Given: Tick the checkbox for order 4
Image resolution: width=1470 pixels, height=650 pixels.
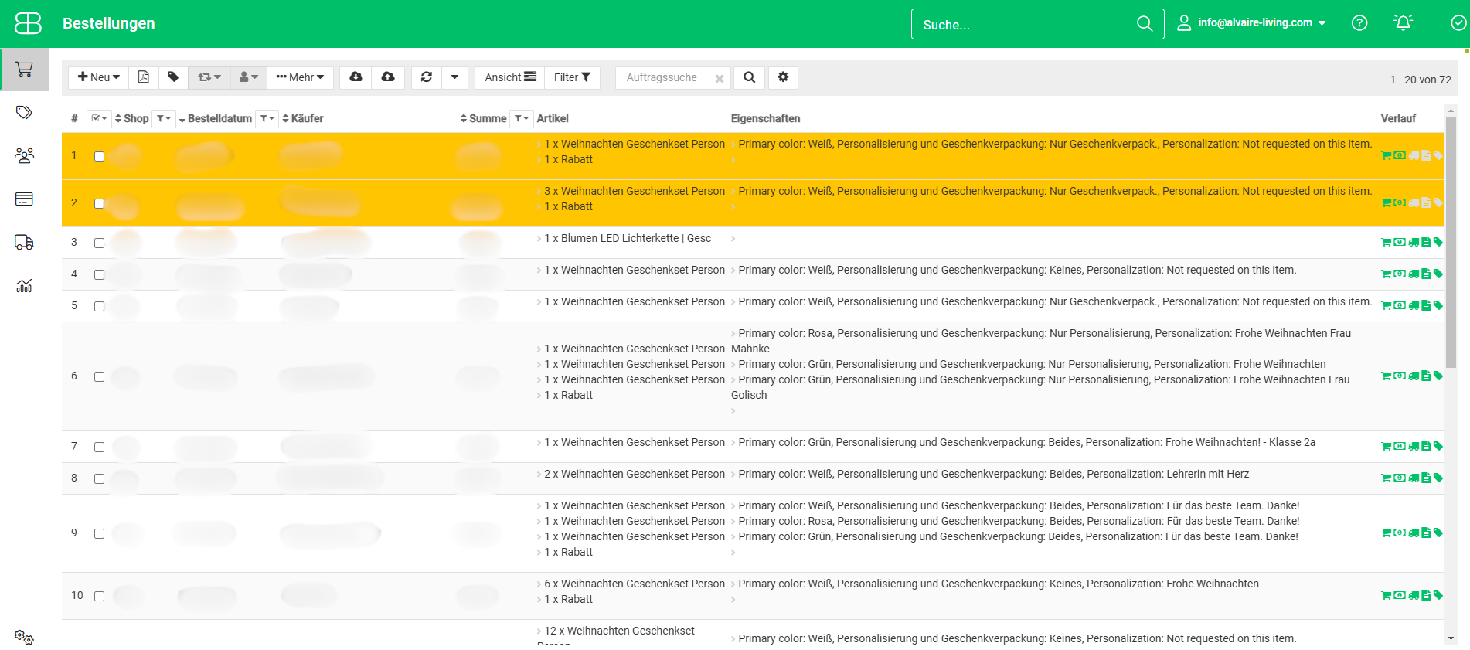Looking at the screenshot, I should (x=99, y=275).
